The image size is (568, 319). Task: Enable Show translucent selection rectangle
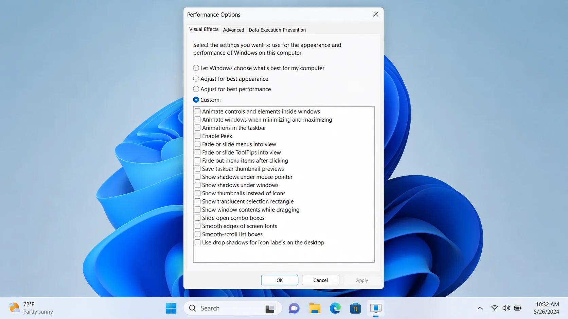(197, 201)
